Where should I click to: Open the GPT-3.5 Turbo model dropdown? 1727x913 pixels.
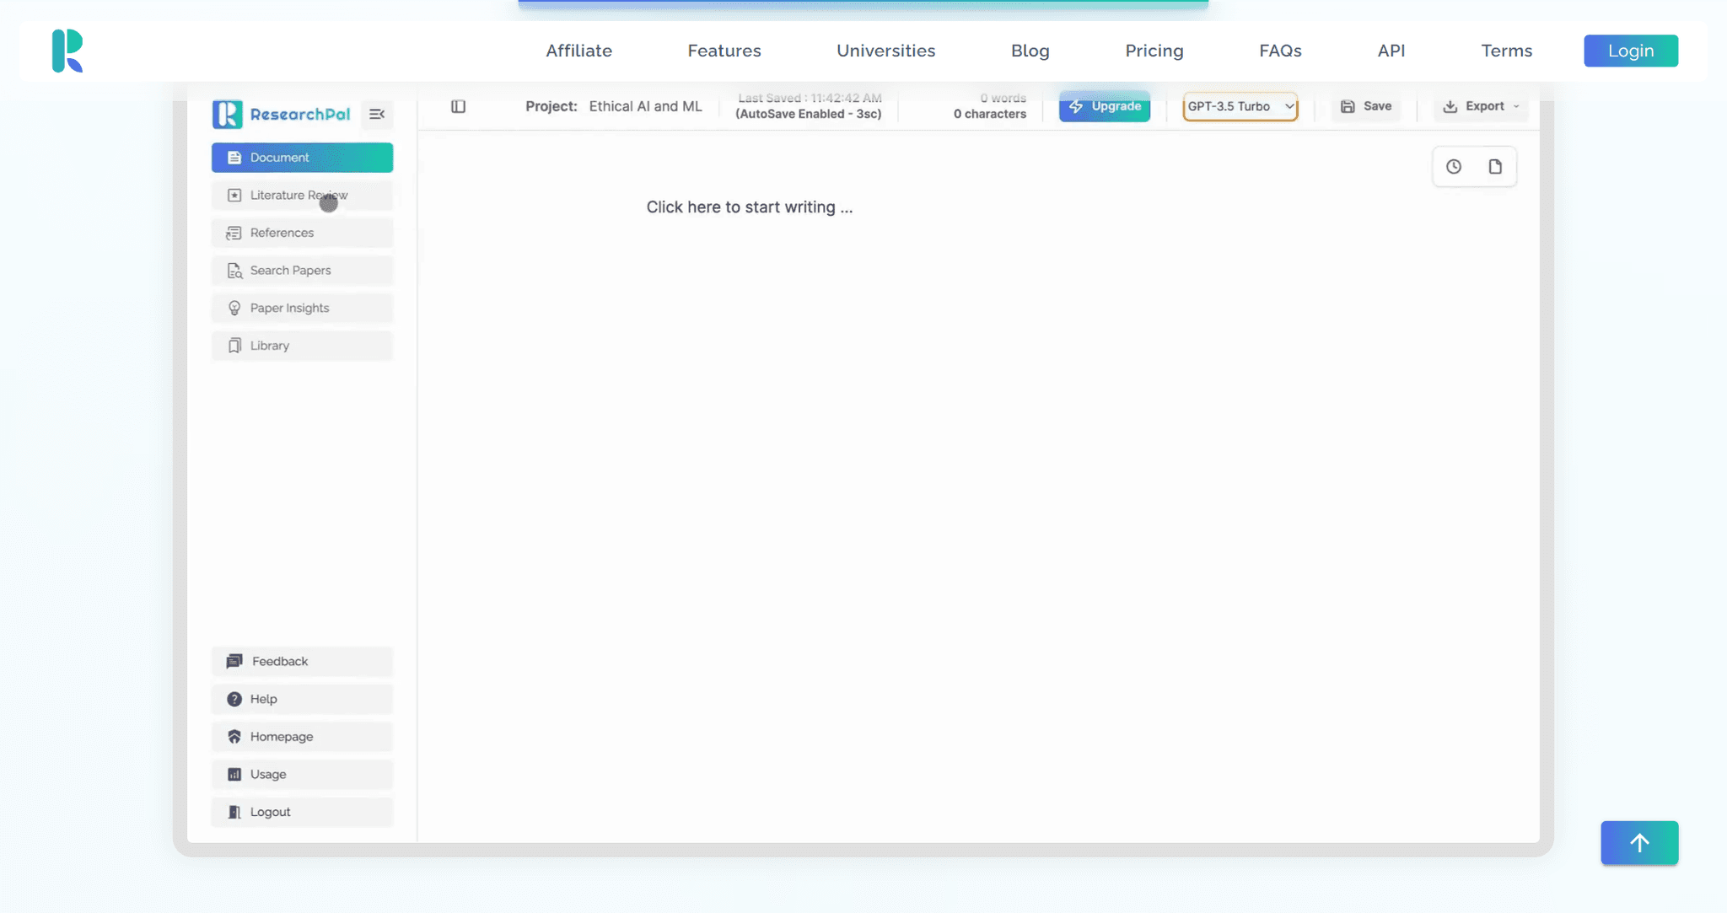pyautogui.click(x=1240, y=106)
